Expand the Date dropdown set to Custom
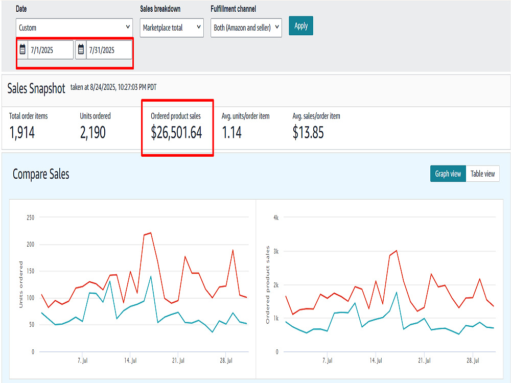 pyautogui.click(x=74, y=28)
